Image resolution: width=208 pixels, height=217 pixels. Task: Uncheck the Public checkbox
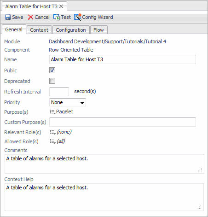pyautogui.click(x=52, y=70)
